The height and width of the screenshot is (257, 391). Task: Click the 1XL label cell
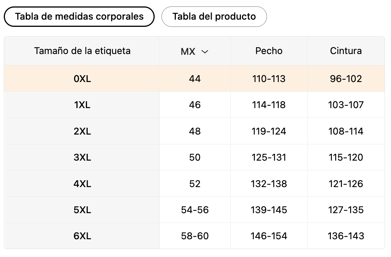pyautogui.click(x=82, y=105)
